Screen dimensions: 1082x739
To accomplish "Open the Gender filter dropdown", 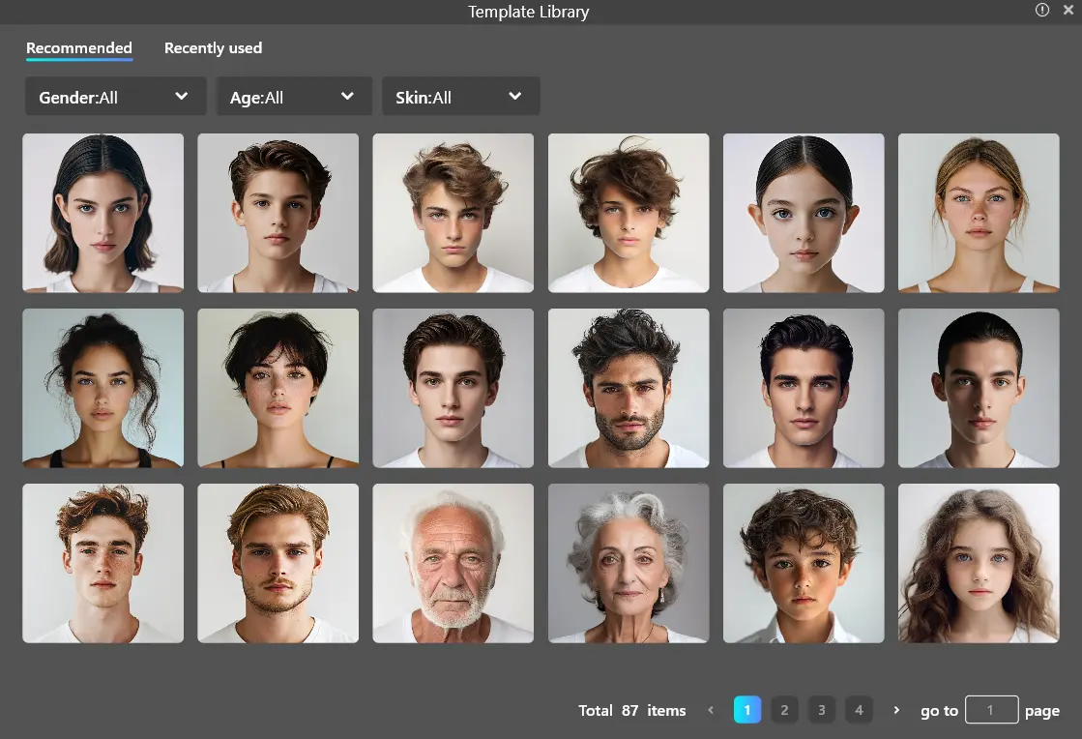I will pyautogui.click(x=115, y=97).
